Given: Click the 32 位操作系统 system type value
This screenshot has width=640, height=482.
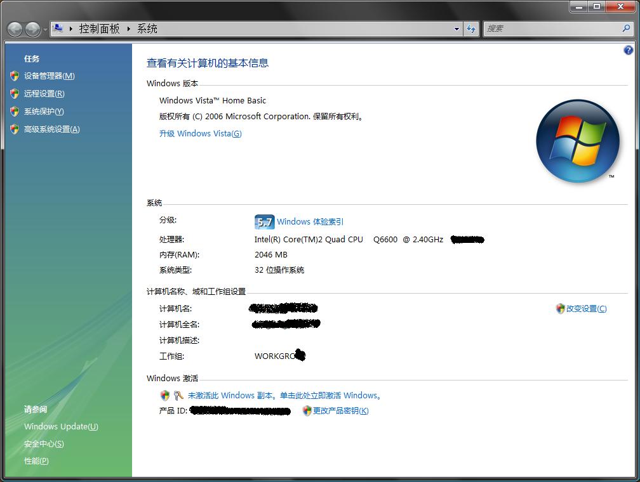Looking at the screenshot, I should click(x=279, y=270).
